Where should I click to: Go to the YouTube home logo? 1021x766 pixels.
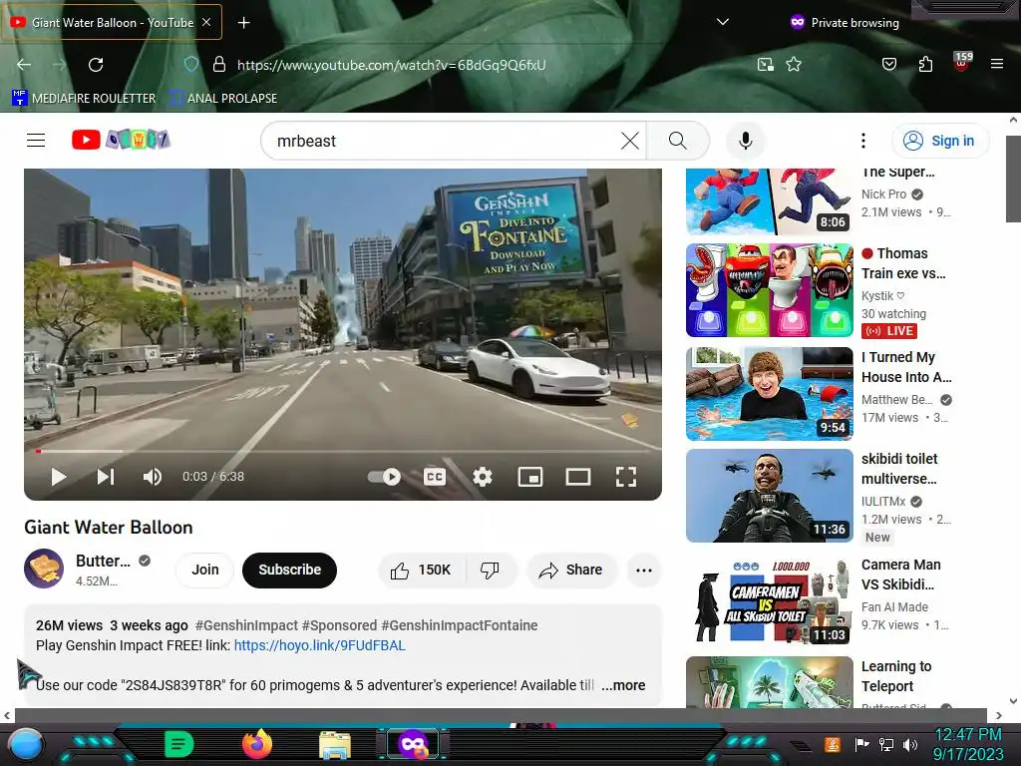coord(121,140)
